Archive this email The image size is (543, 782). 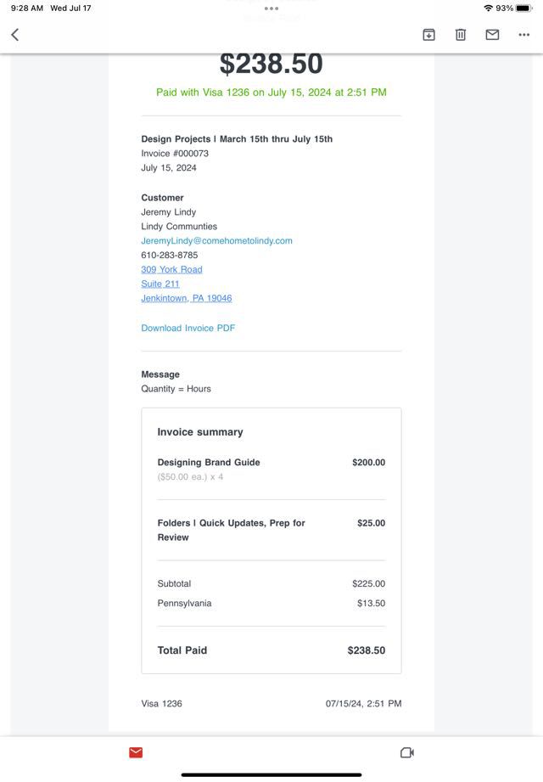pyautogui.click(x=429, y=35)
